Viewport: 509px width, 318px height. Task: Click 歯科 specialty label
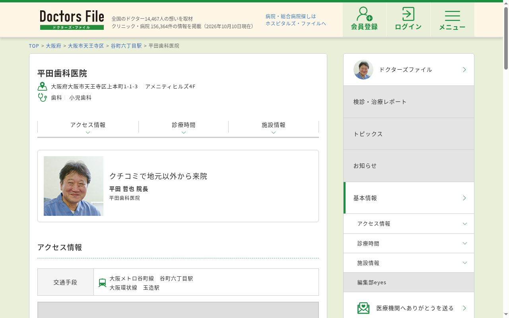coord(56,97)
